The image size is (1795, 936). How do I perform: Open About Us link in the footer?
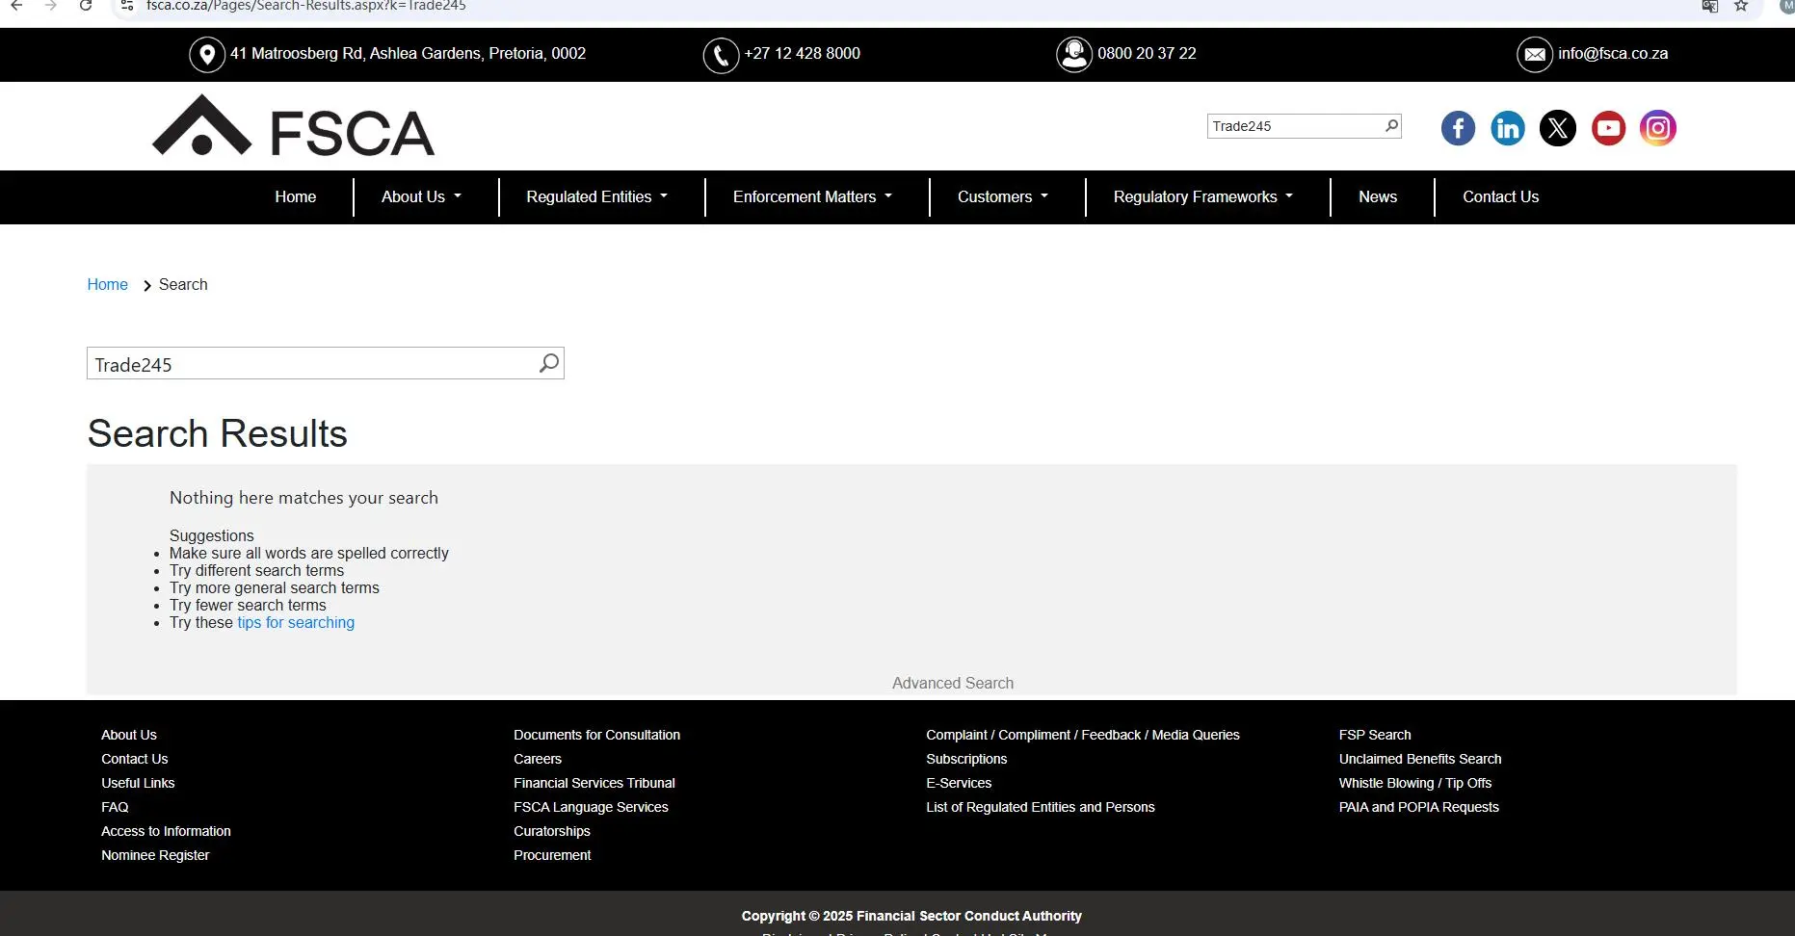point(129,735)
